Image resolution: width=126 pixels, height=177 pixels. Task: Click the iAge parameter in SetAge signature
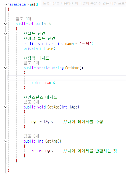click(x=73, y=107)
